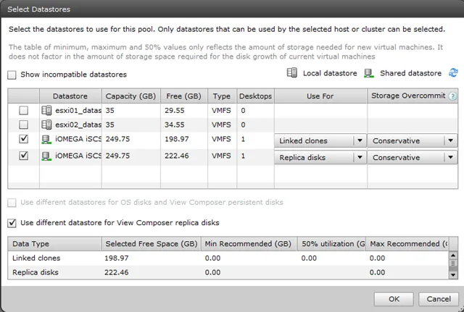Confirm with the OK button
The width and height of the screenshot is (464, 312).
click(394, 299)
